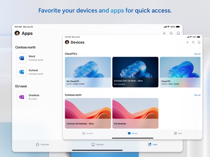Click monitor icon in Apps window tab bar
210x157 pixels.
(x=93, y=144)
